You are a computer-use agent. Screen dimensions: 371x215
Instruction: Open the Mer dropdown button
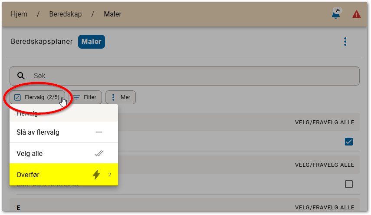[121, 97]
